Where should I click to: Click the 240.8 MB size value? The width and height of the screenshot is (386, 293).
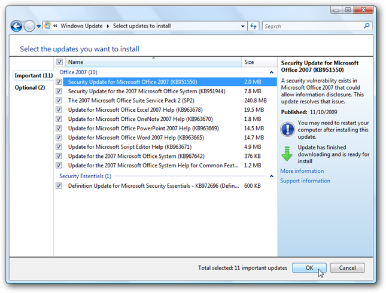[x=256, y=100]
